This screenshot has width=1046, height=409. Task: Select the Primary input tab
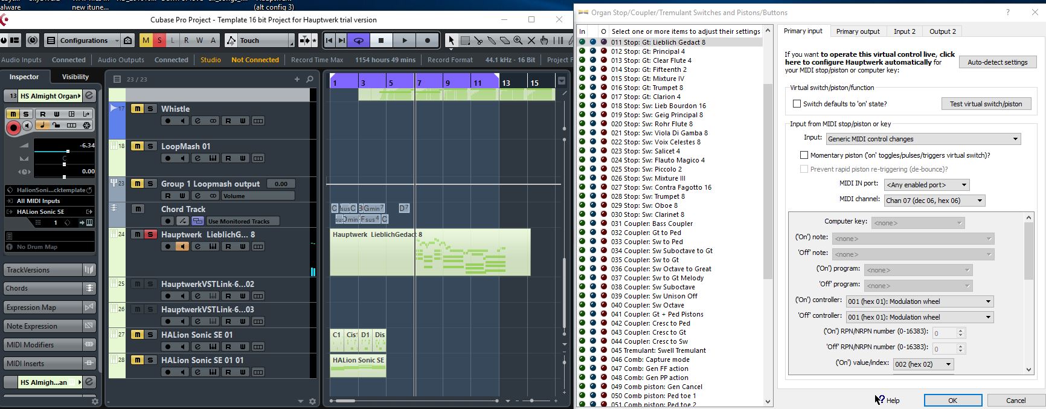click(x=803, y=31)
